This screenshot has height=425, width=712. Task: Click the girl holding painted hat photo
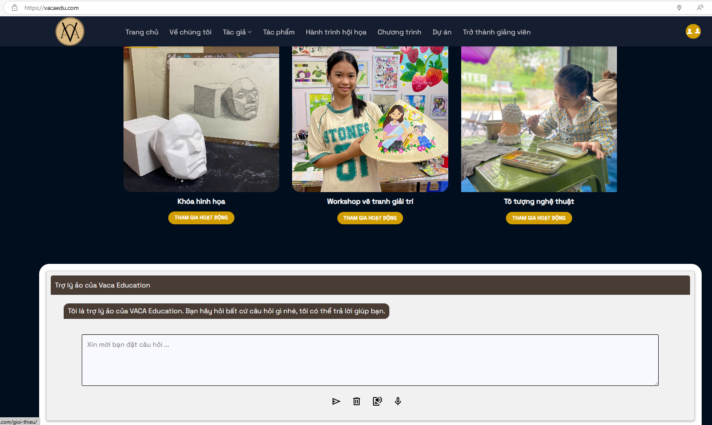pos(370,119)
